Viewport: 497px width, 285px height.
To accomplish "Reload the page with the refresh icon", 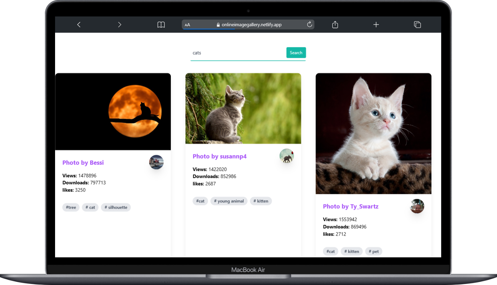I will (309, 25).
